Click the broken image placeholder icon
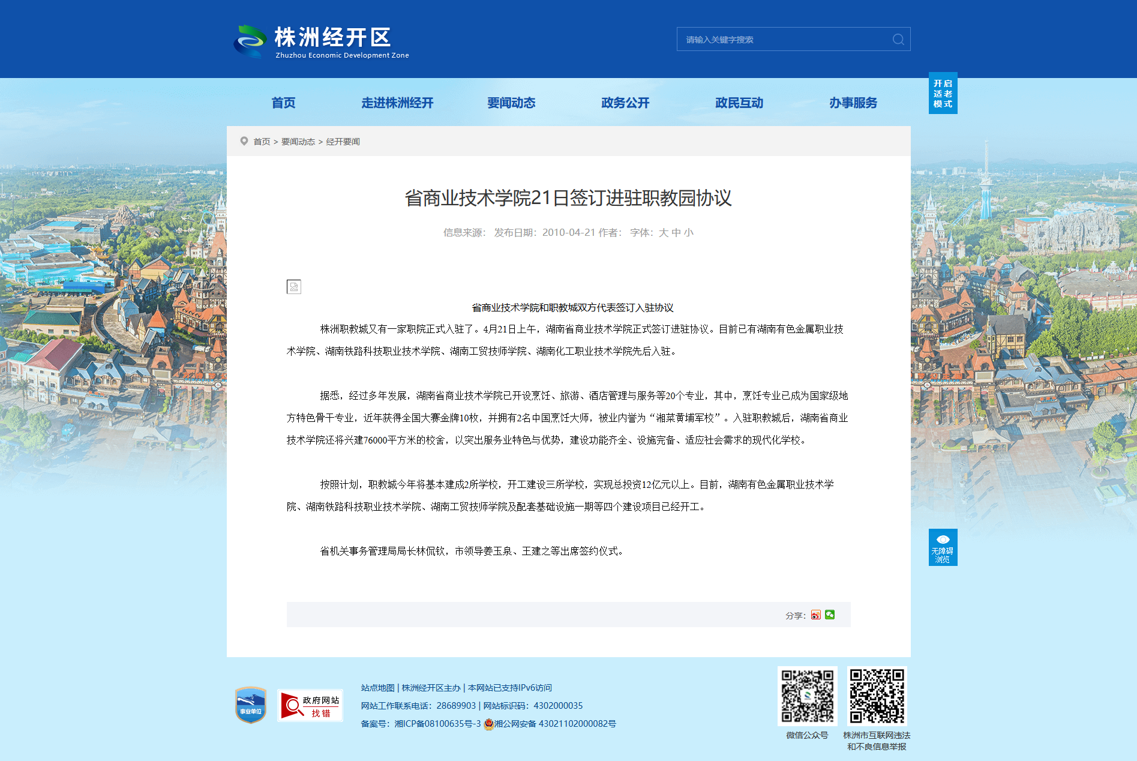The width and height of the screenshot is (1137, 761). (x=294, y=287)
